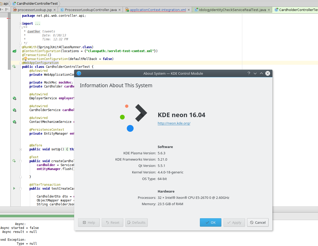318x246 pixels.
Task: Click the fold end marker below entityManager.flush()
Action: tap(20, 177)
